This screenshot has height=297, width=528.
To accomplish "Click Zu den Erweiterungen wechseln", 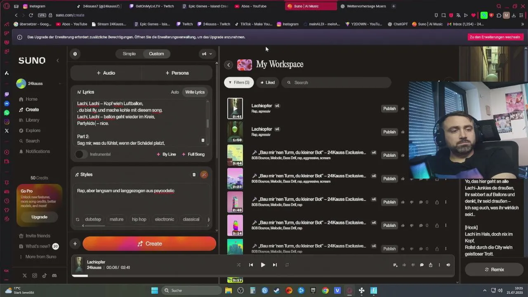I will (x=495, y=37).
